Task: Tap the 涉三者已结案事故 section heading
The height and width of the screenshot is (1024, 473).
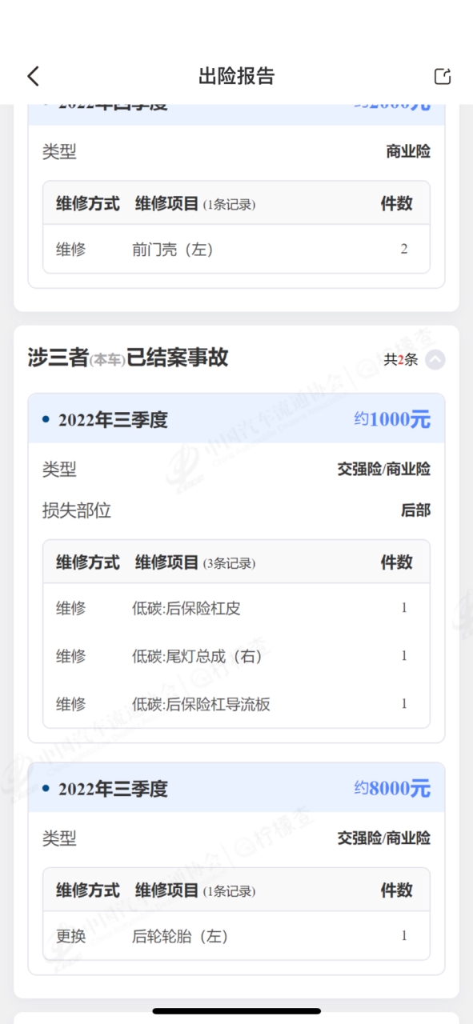Action: tap(128, 358)
